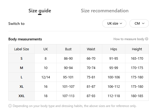Click the Hips column header

114,49
